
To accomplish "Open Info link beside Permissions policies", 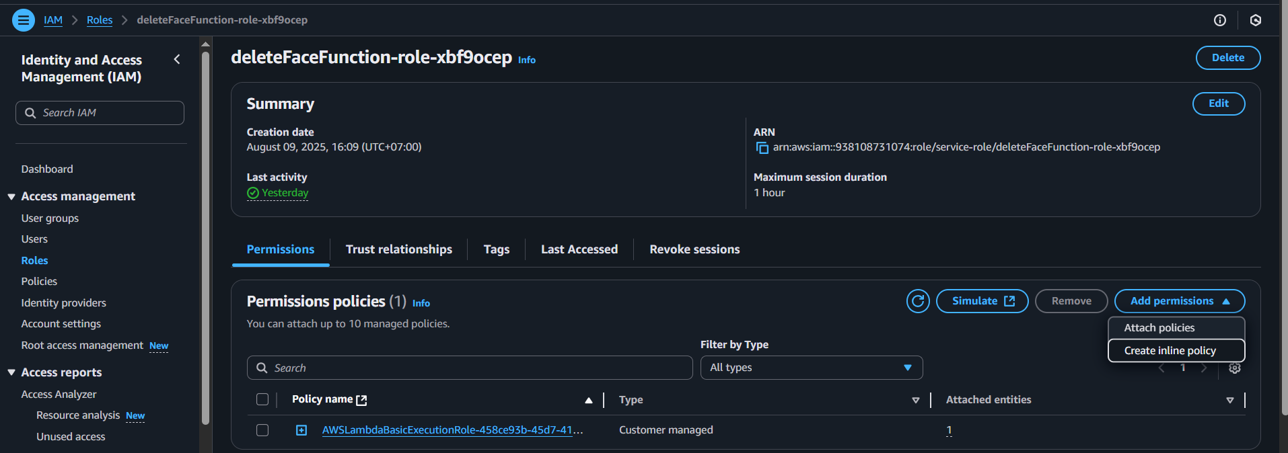I will pos(421,303).
